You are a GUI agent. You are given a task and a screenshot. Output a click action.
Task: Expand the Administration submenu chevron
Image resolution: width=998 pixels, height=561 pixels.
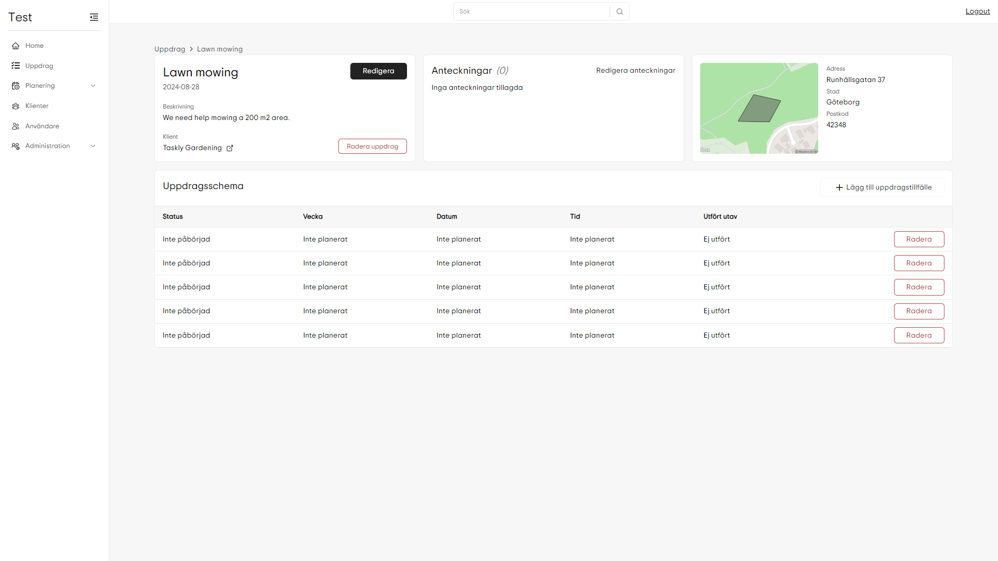click(x=93, y=146)
